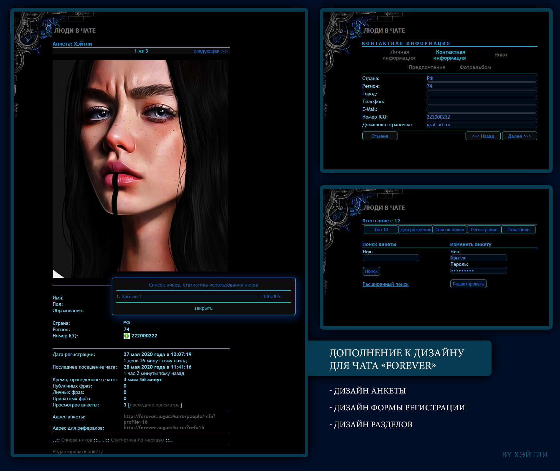The width and height of the screenshot is (560, 471).
Task: Open the 'Список ников' link below the profile
Action: click(x=77, y=440)
